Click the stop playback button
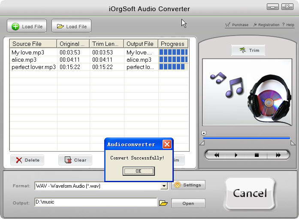 [x=257, y=155]
